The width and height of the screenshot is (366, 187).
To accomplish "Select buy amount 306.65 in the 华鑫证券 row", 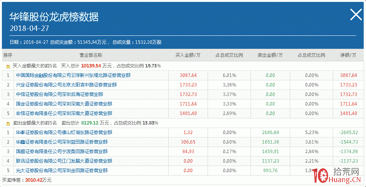I will click(x=188, y=142).
